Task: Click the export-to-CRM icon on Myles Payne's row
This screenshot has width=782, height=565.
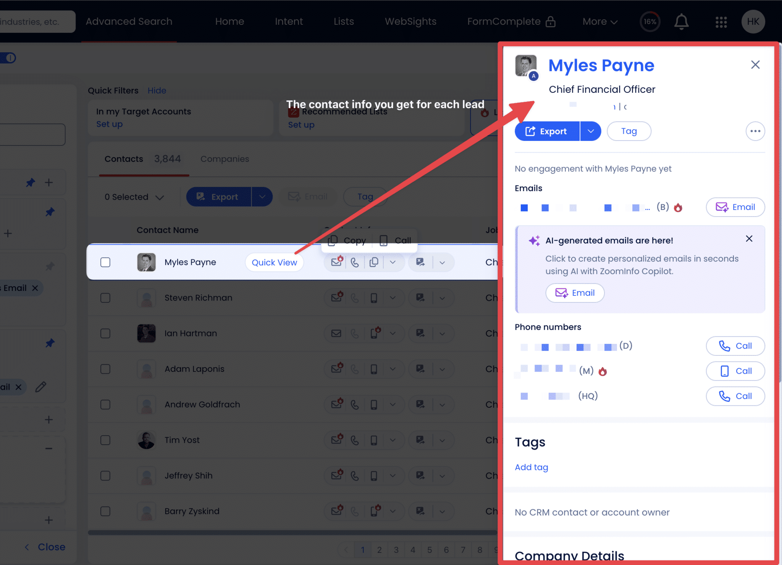Action: tap(420, 262)
